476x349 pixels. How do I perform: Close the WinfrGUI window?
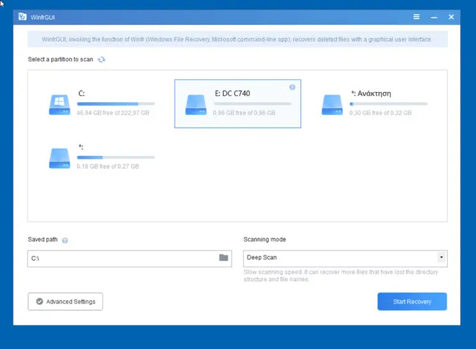tap(451, 17)
